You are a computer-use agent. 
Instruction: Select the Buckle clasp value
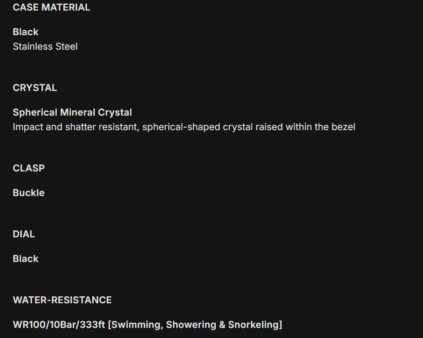pos(29,193)
